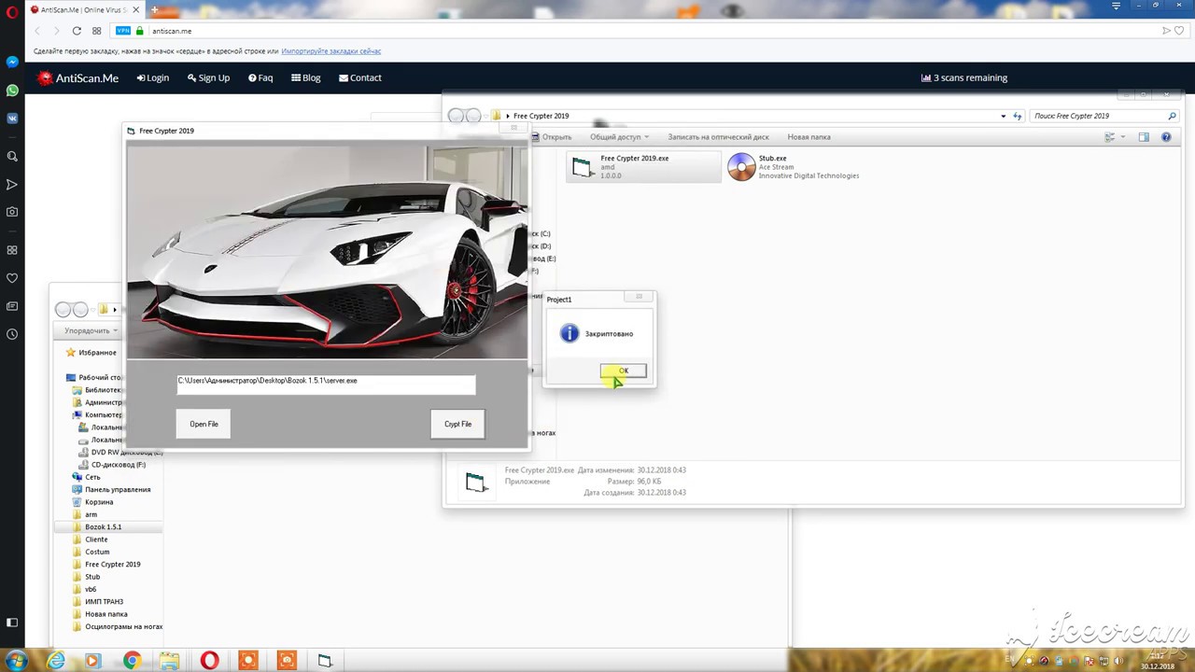Switch to the AntiScan.Me browser tab
The height and width of the screenshot is (672, 1195).
(x=82, y=9)
